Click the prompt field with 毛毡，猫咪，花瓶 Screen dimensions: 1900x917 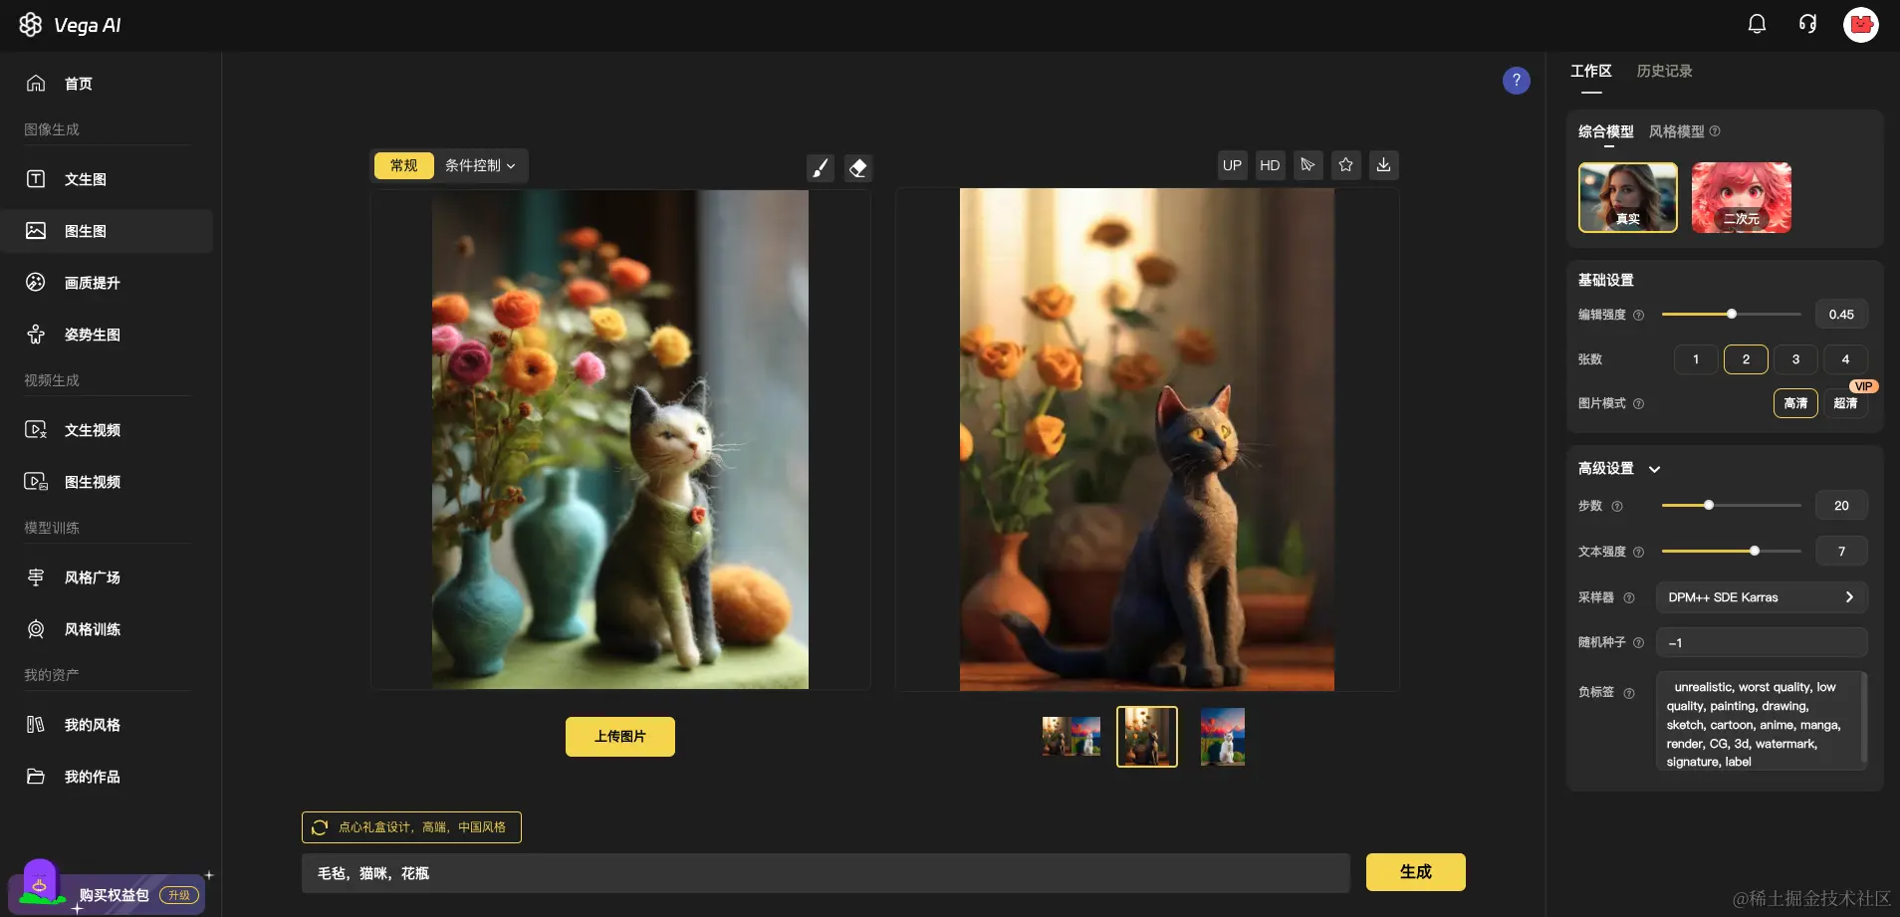[826, 873]
